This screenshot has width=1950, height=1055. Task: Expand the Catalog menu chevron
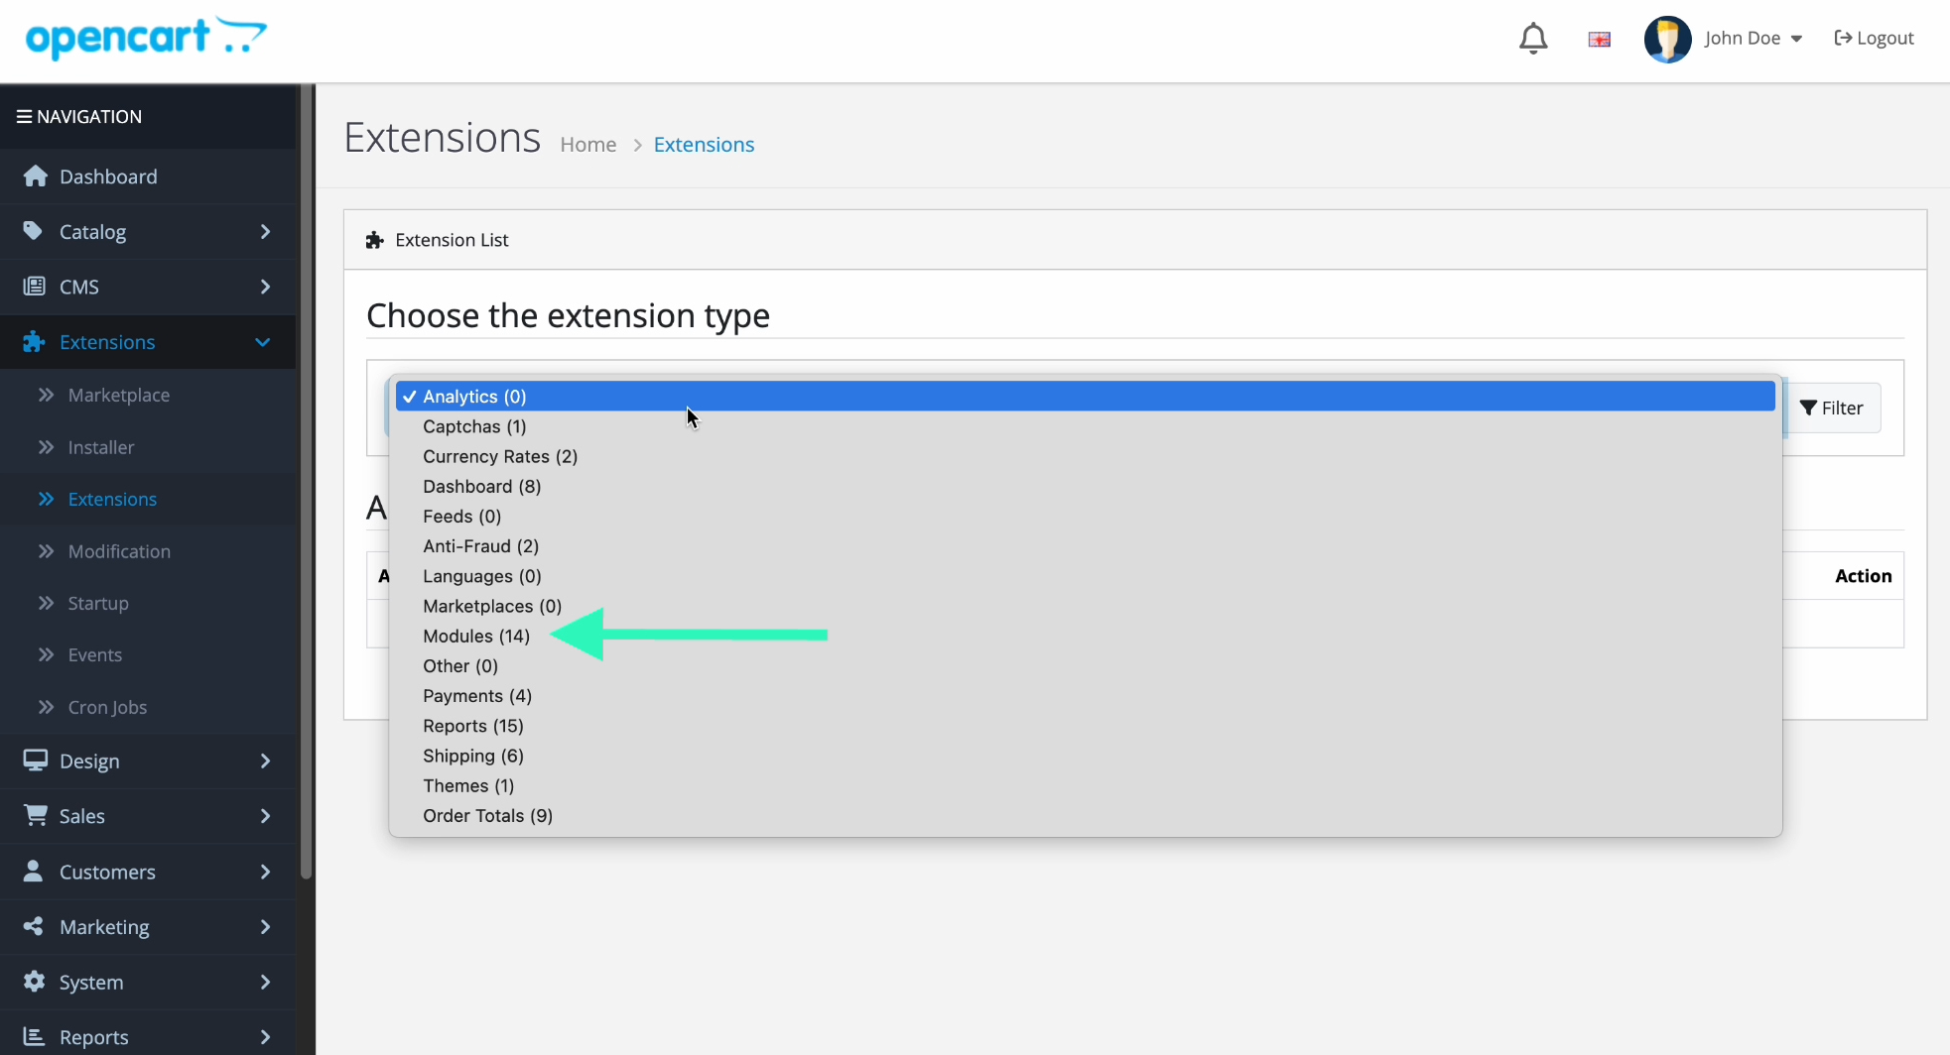coord(265,231)
